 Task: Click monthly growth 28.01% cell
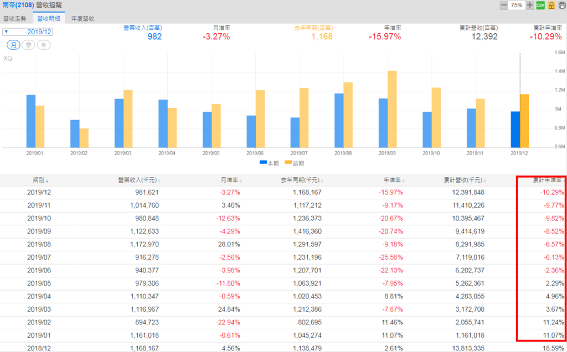pos(229,245)
